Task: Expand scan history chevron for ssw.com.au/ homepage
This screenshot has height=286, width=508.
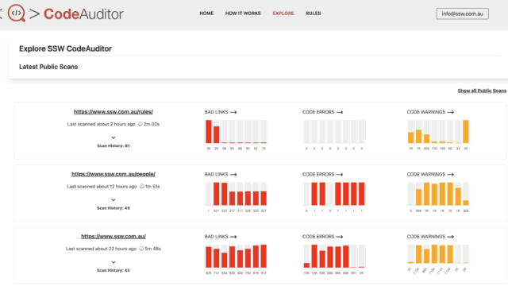Action: 114,262
